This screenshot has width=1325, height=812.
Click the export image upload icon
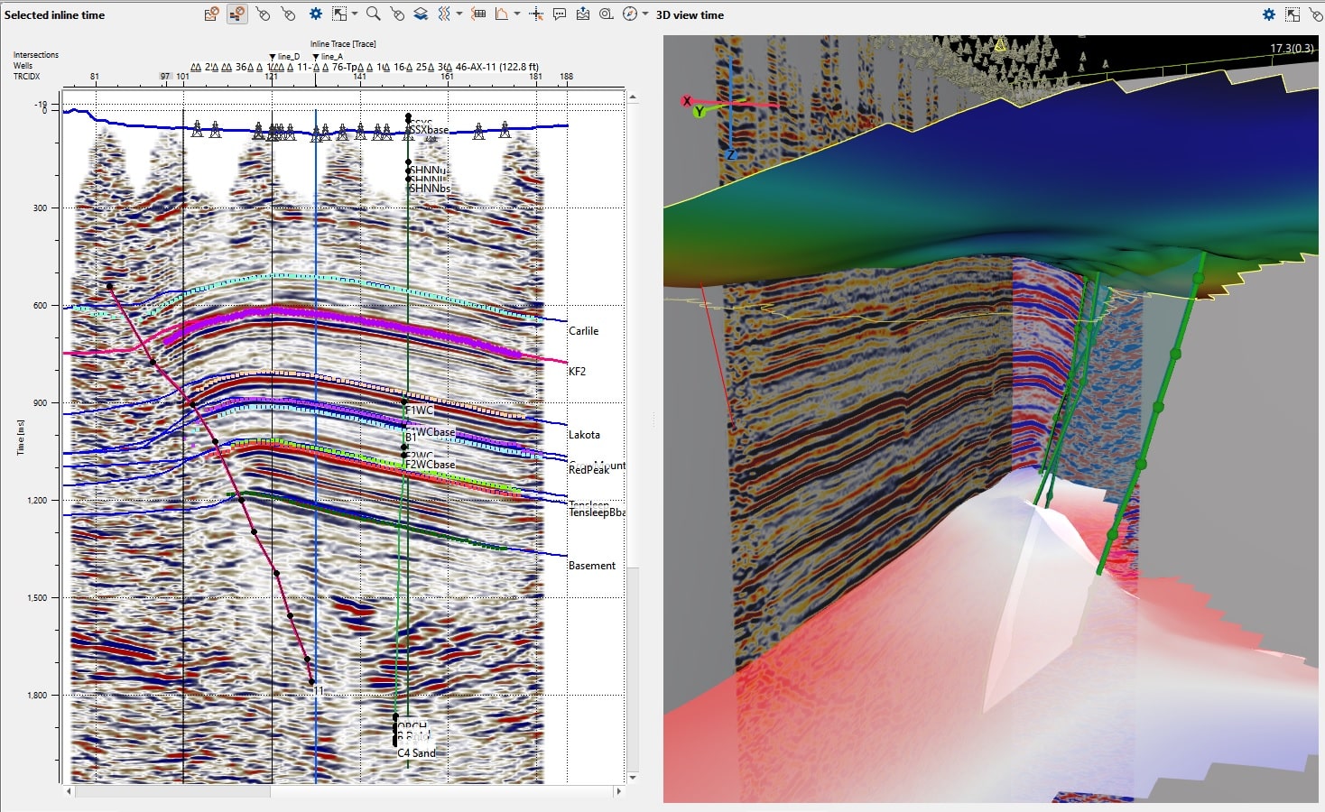pos(582,14)
